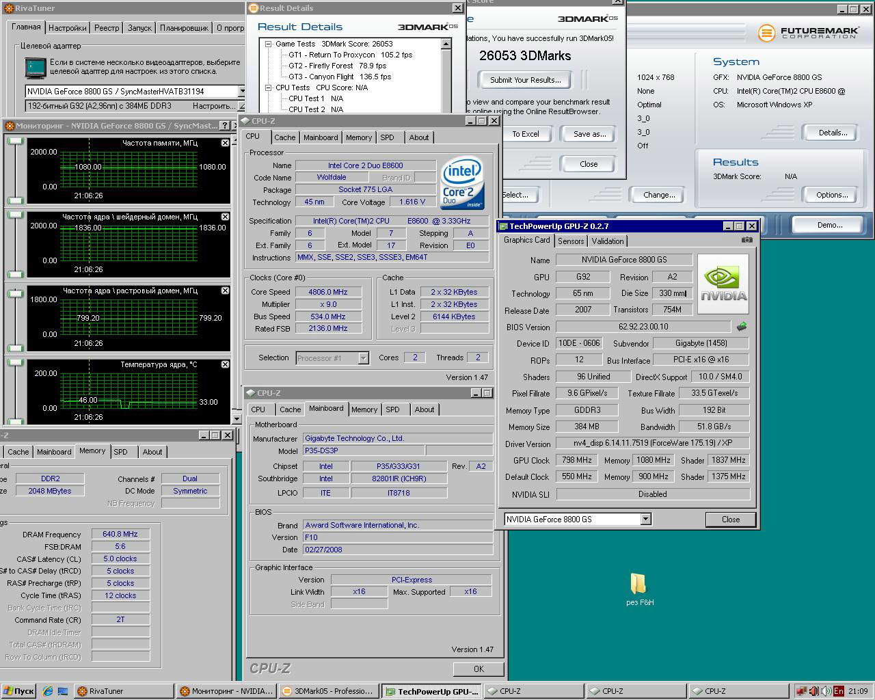Screen dimensions: 875x700
Task: Click the Intel Core 2 Duo logo
Action: (x=461, y=182)
